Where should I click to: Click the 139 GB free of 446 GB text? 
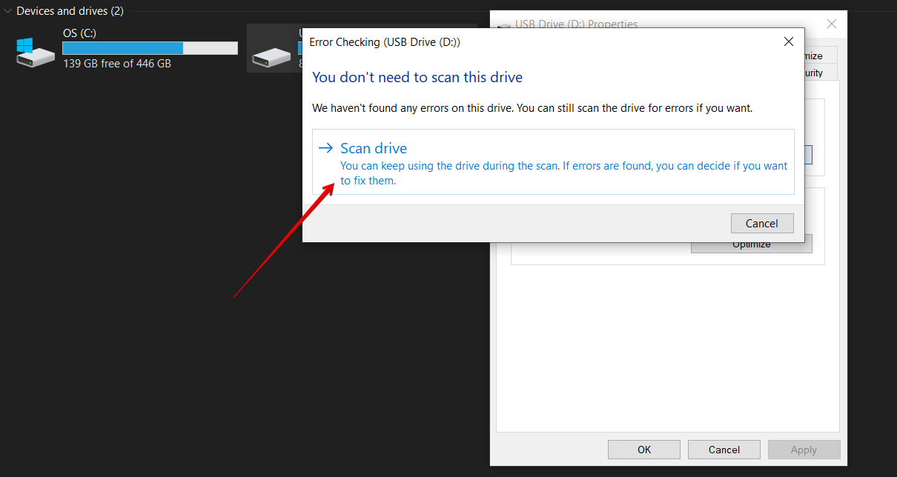pyautogui.click(x=117, y=64)
